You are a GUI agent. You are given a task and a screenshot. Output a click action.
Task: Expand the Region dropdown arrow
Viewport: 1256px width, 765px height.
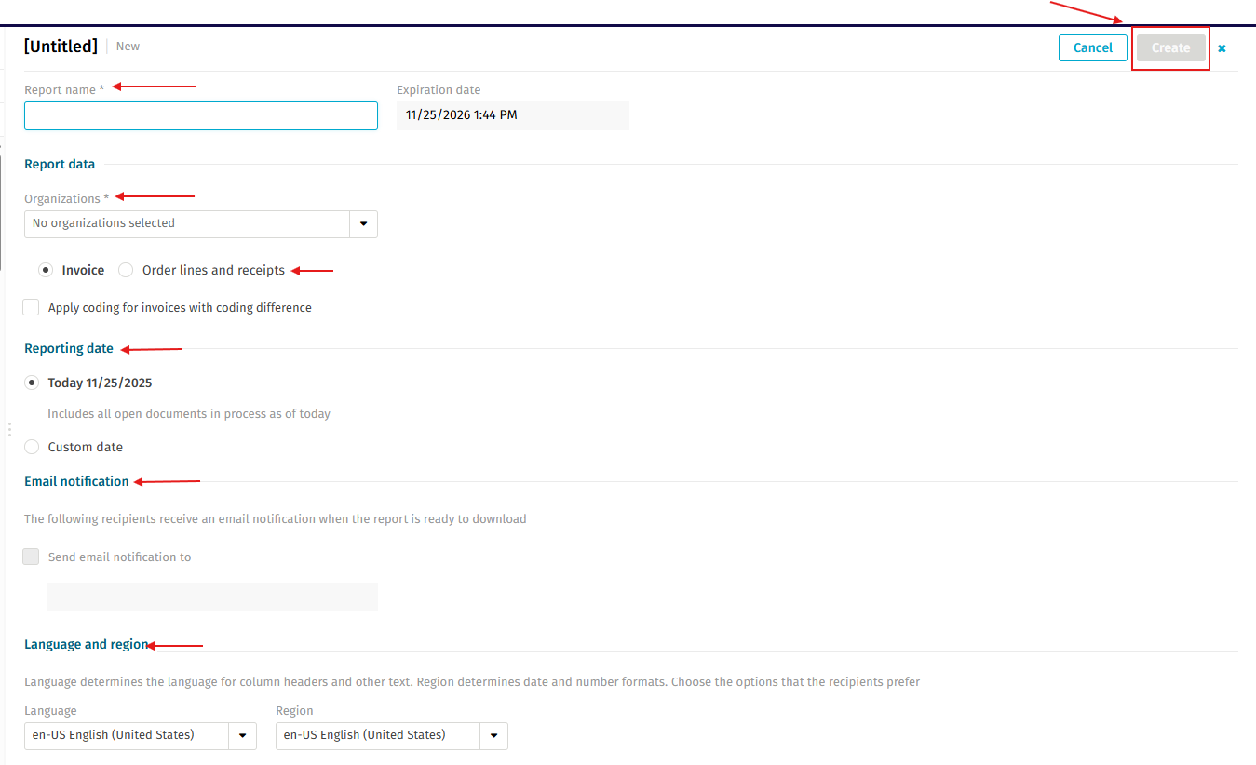493,735
